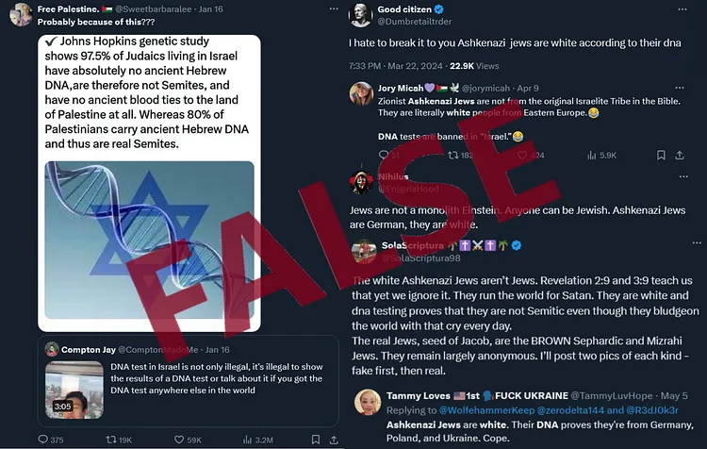The height and width of the screenshot is (449, 707).
Task: Open more options on Good citizen tweet
Action: [682, 9]
